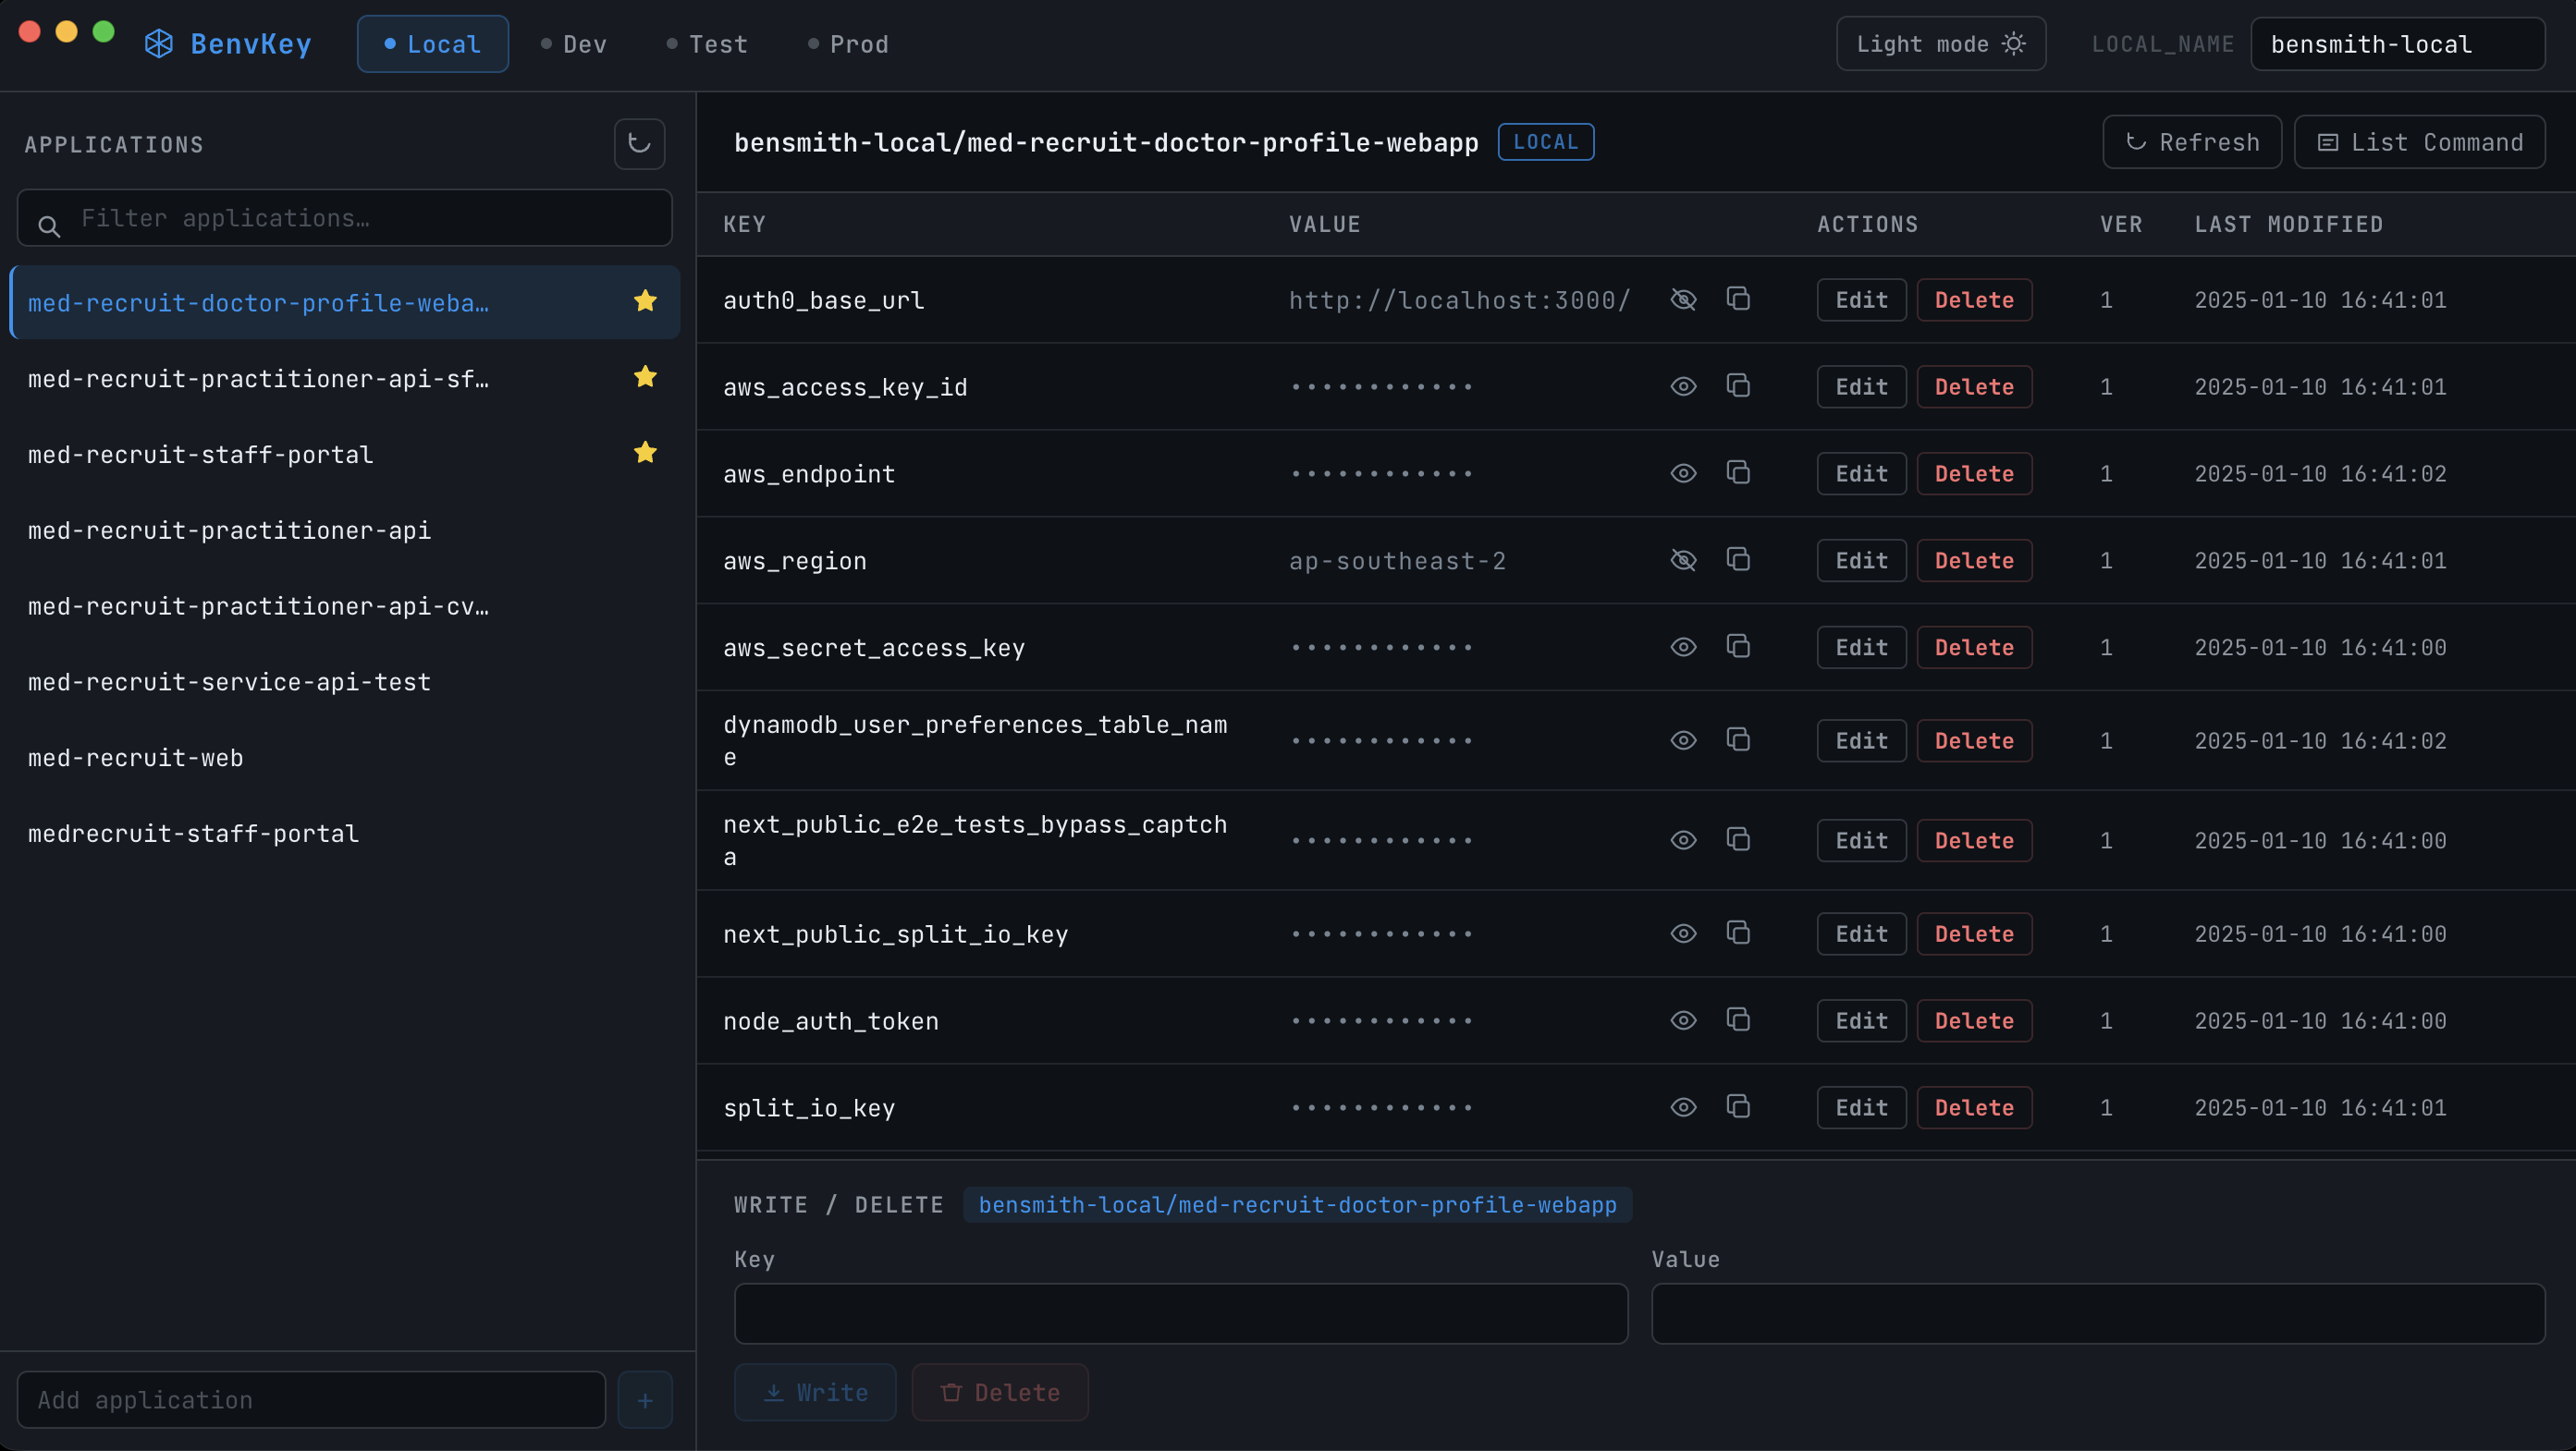Switch to the Prod environment tab

click(x=848, y=44)
